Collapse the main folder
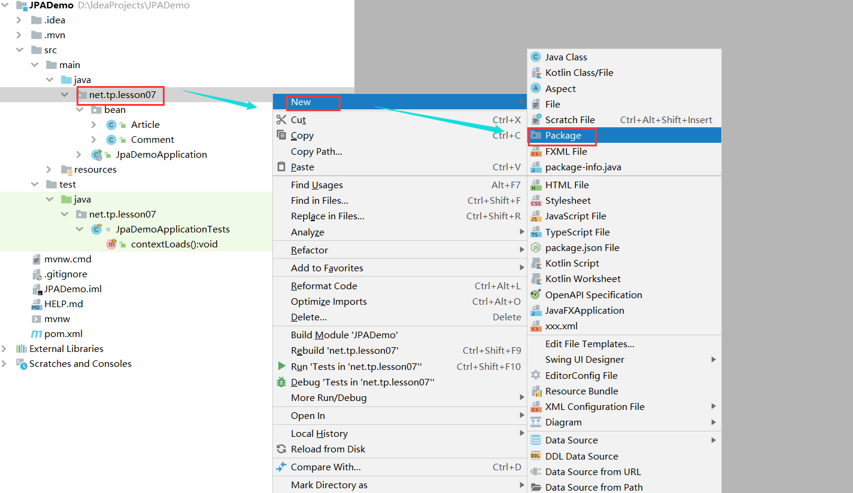The image size is (853, 493). point(35,65)
